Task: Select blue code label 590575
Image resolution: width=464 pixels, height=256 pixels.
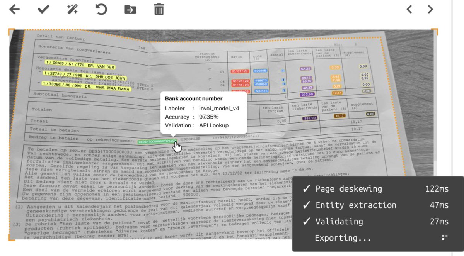Action: (261, 91)
